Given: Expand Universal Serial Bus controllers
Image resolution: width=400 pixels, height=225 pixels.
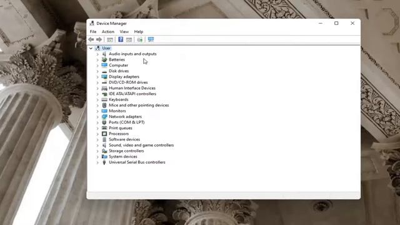Looking at the screenshot, I should pos(97,162).
